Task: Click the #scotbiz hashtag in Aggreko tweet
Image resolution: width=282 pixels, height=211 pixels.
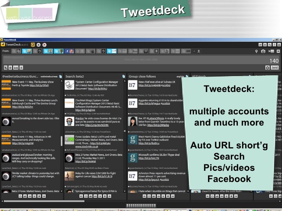Action: click(x=166, y=104)
